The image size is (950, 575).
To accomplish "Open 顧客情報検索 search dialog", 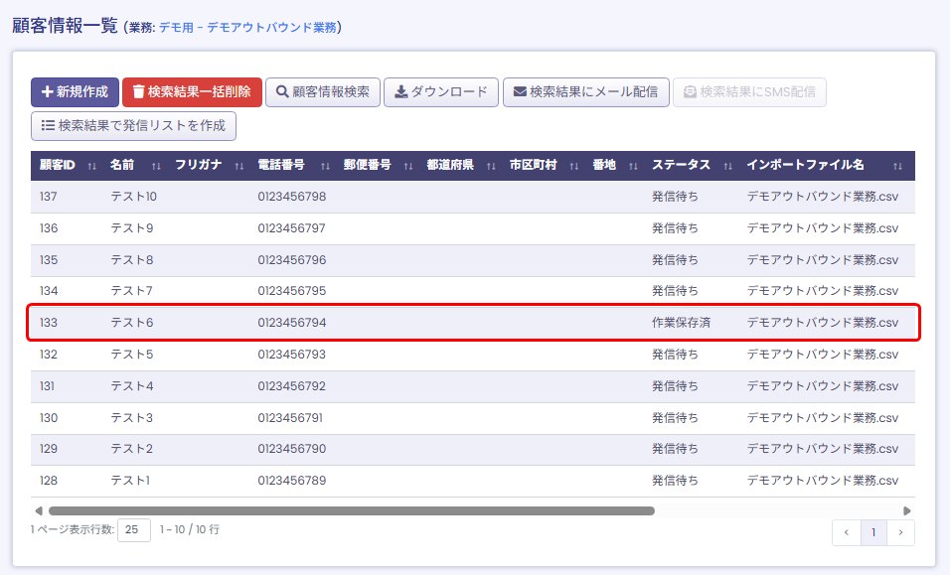I will [x=322, y=92].
